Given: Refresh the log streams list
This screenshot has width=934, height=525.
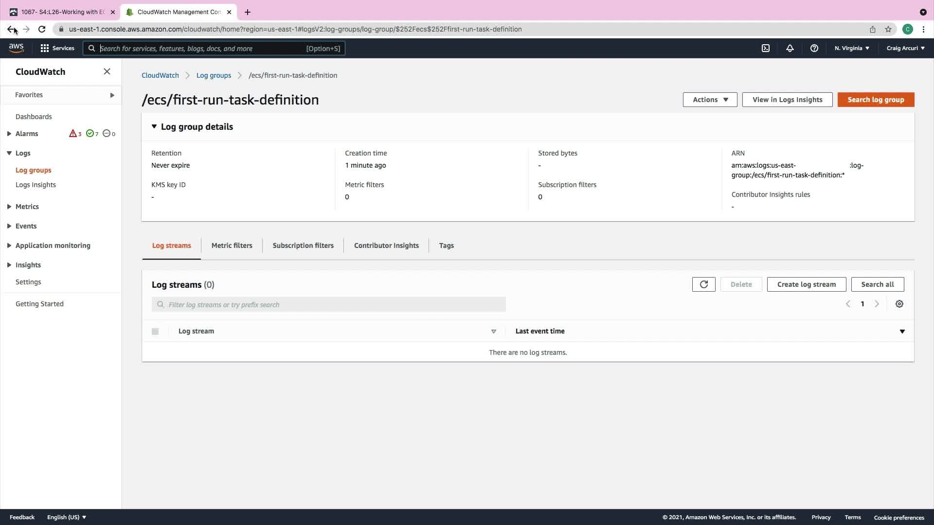Looking at the screenshot, I should click(703, 284).
